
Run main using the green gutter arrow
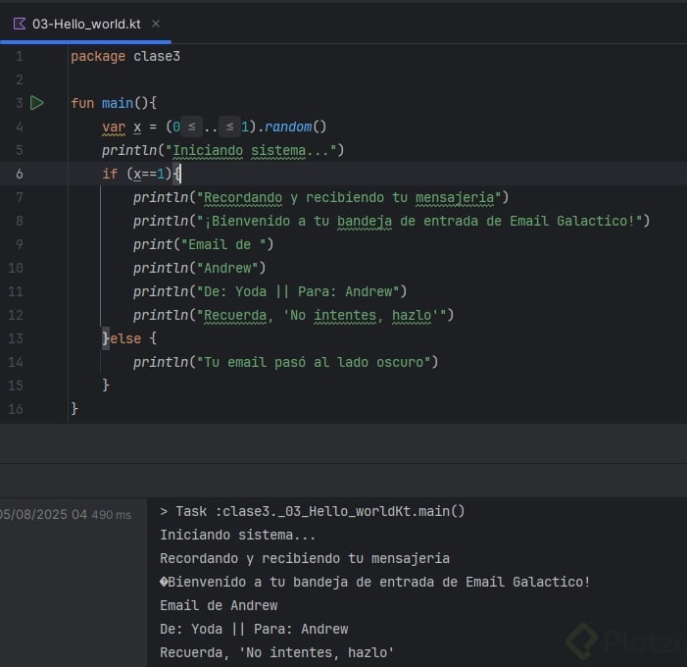click(37, 103)
